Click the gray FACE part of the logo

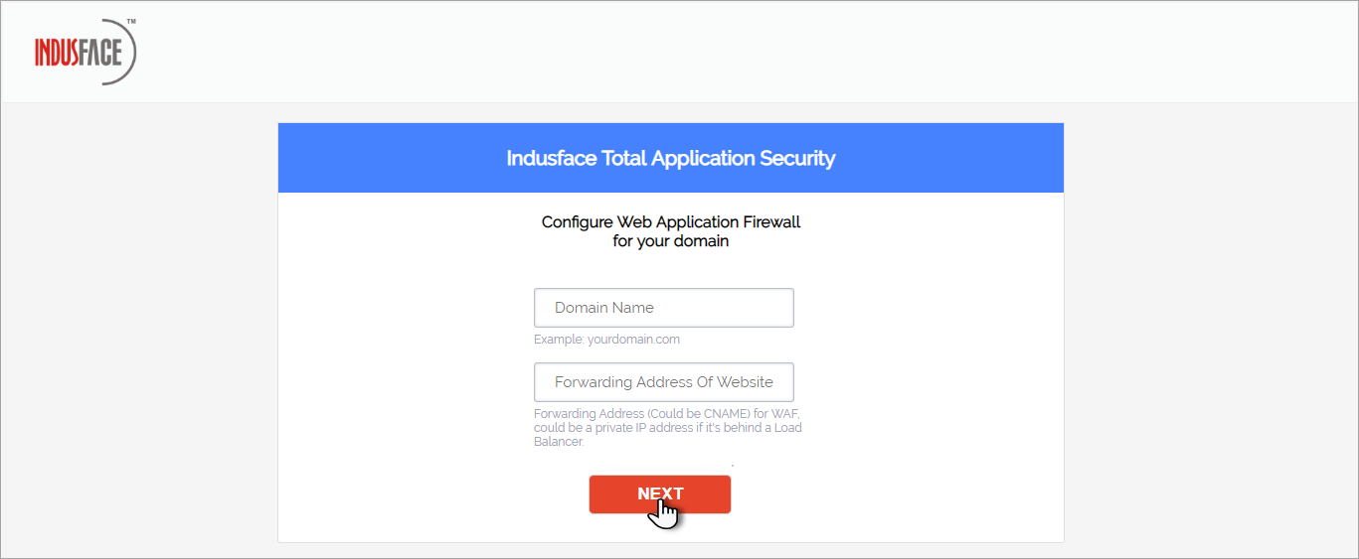tap(101, 52)
